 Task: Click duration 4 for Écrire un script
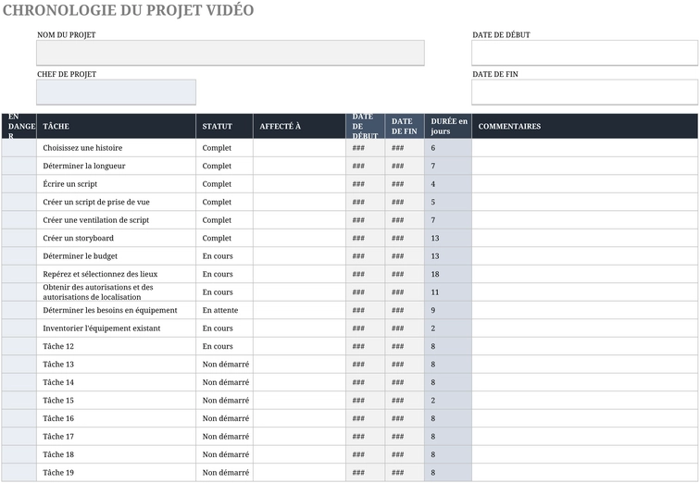point(448,184)
